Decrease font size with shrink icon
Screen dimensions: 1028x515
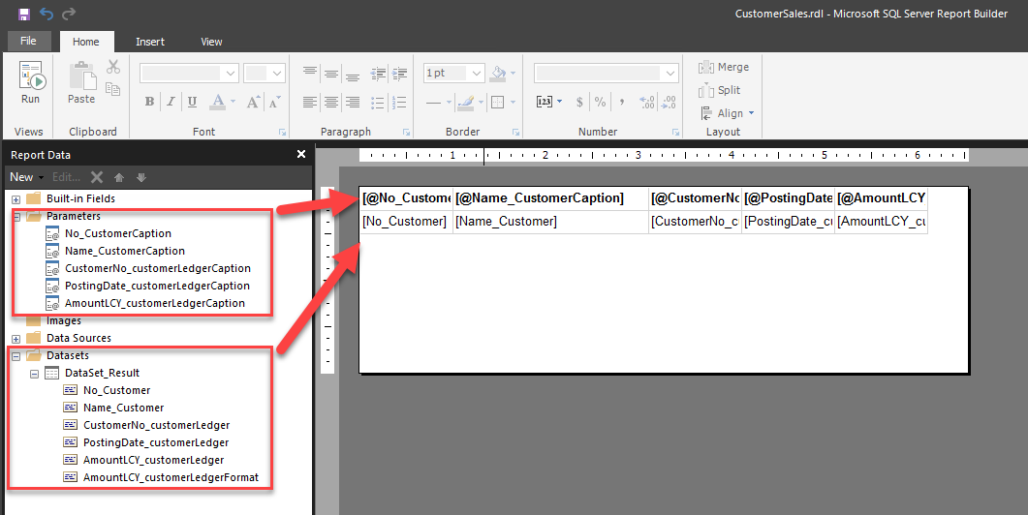tap(275, 102)
